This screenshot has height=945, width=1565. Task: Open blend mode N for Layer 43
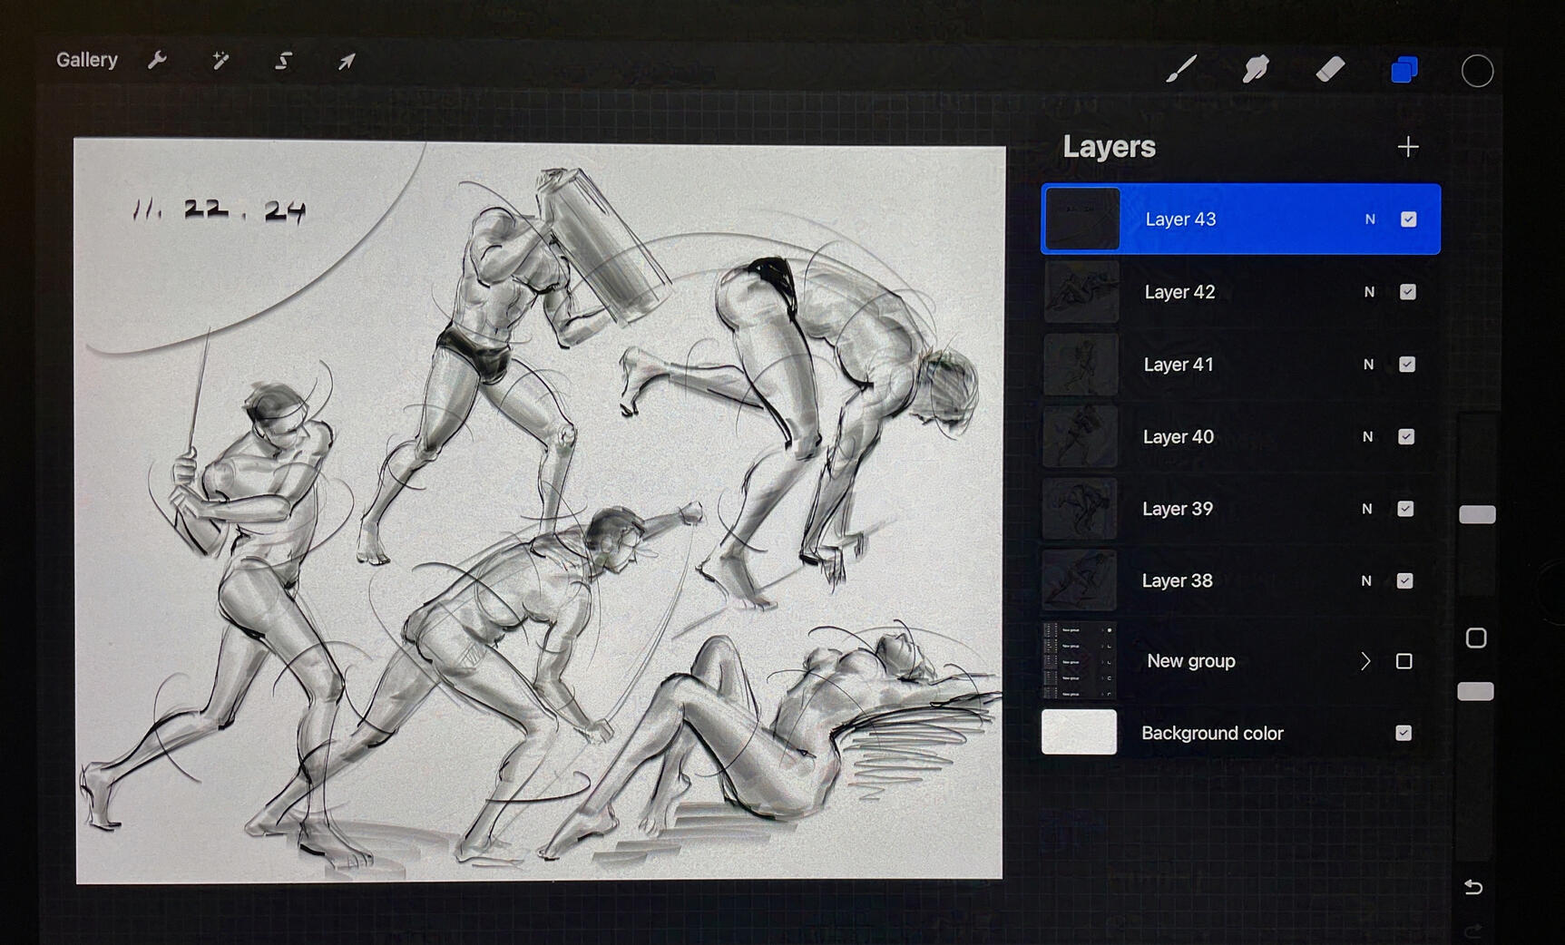pyautogui.click(x=1370, y=219)
